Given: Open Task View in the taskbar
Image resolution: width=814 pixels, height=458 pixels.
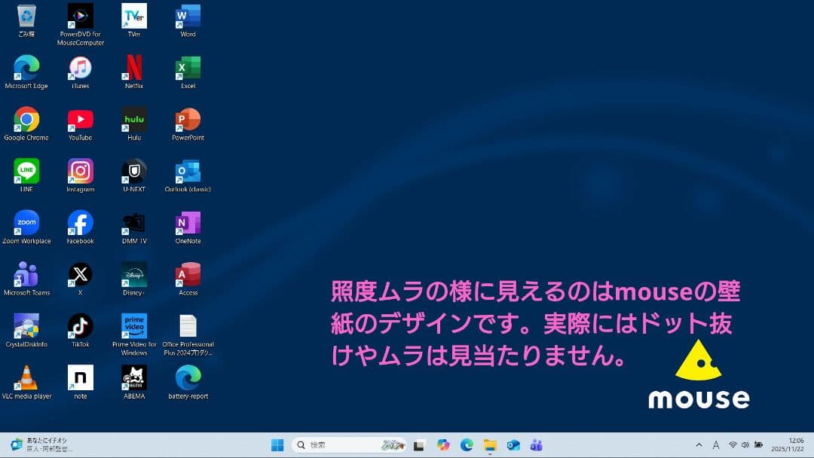Looking at the screenshot, I should tap(419, 445).
